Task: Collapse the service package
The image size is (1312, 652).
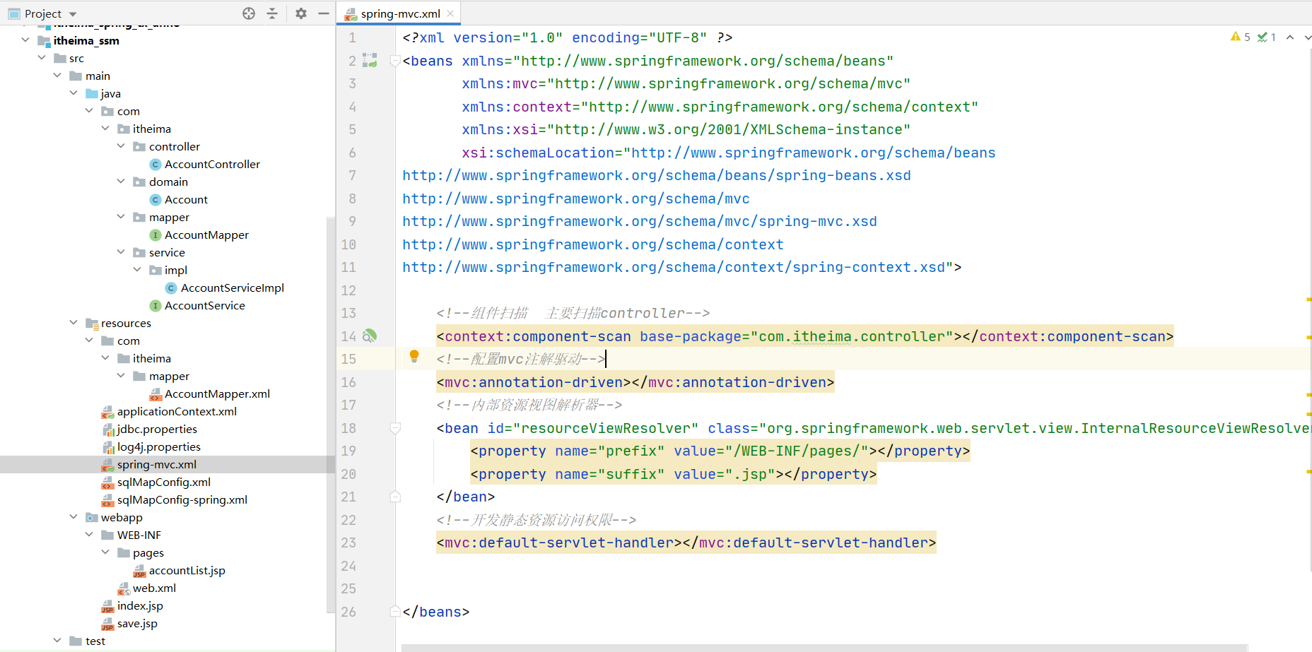Action: pos(121,252)
